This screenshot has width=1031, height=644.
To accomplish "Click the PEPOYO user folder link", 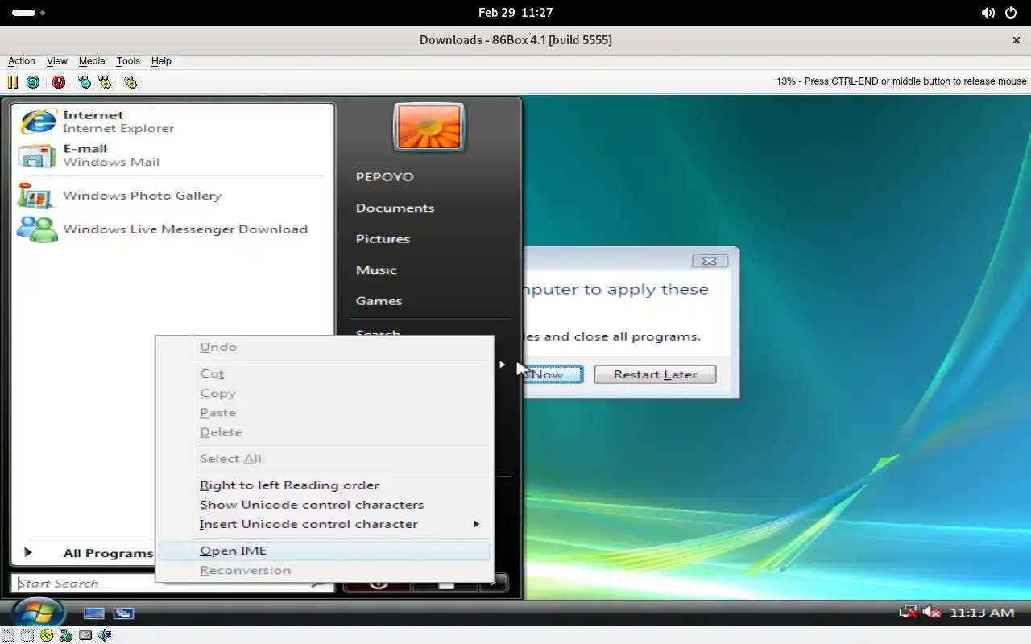I will 384,177.
